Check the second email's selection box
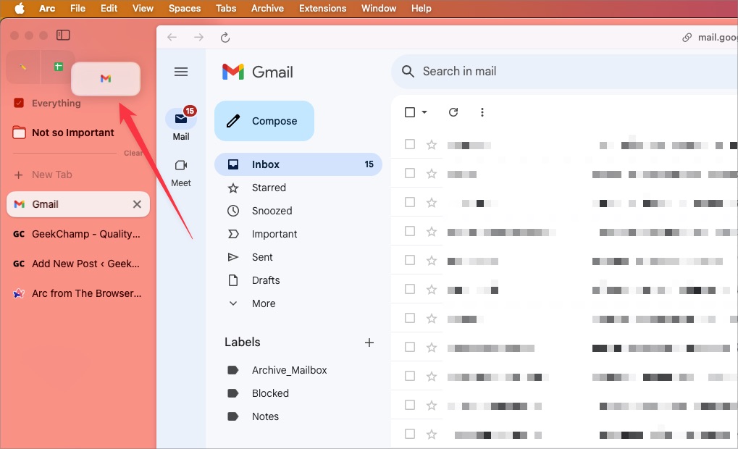738x449 pixels. pos(410,174)
